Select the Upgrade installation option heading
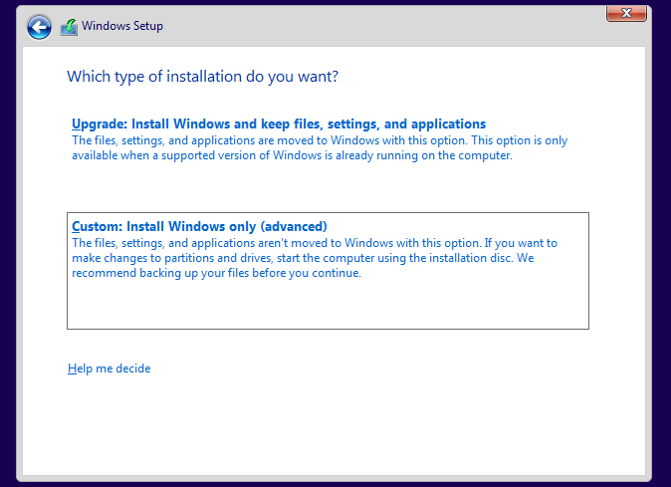Screen dimensions: 671x487 tap(279, 124)
